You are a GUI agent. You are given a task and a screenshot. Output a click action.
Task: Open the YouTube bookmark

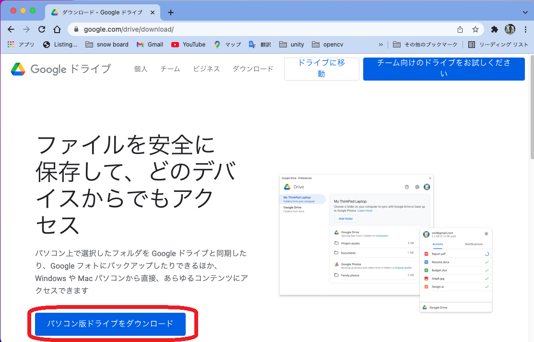188,45
